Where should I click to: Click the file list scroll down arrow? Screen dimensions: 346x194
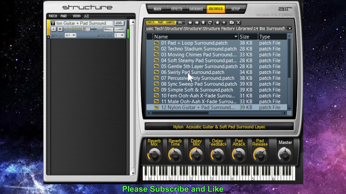(289, 108)
